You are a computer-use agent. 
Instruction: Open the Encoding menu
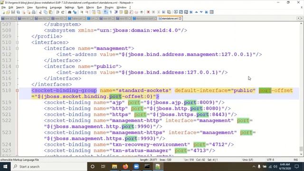click(41, 8)
